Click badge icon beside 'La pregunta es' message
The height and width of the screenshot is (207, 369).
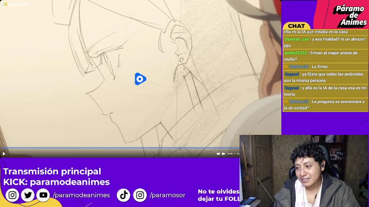tap(286, 102)
